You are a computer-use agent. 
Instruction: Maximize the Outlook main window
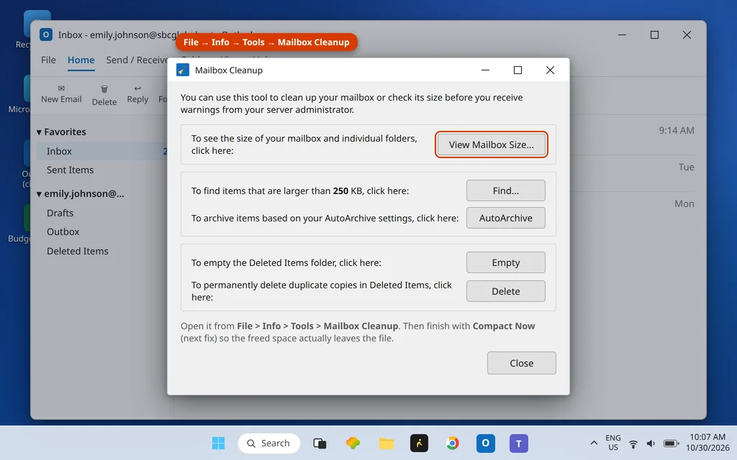point(654,34)
